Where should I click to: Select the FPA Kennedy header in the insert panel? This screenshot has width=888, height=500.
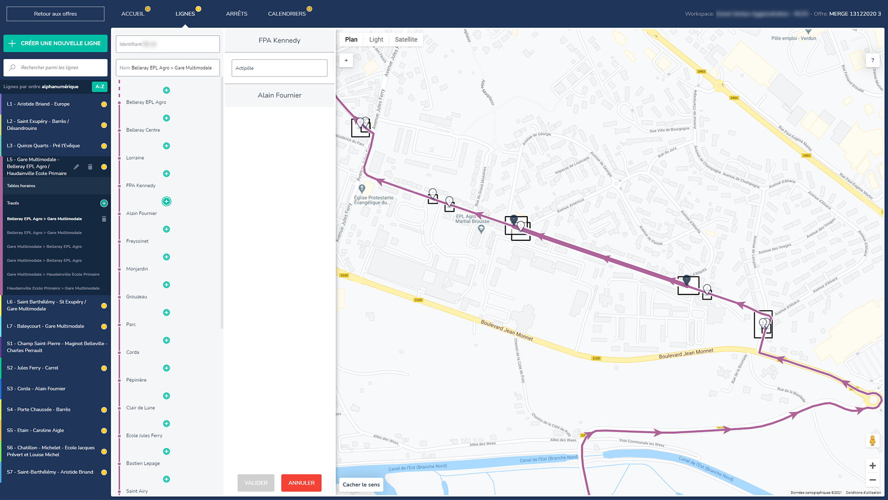coord(279,41)
